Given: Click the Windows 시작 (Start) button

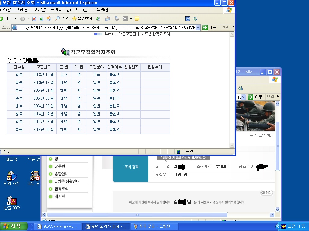Looking at the screenshot, I should (14, 226).
